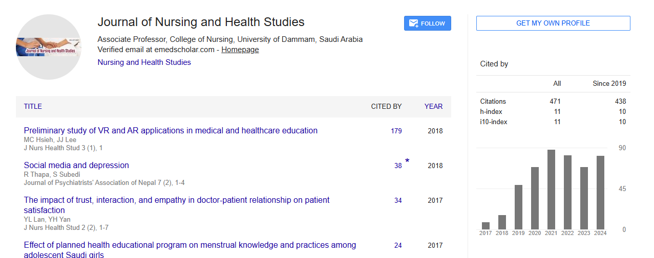
Task: View the 24 citations link
Action: click(x=398, y=245)
